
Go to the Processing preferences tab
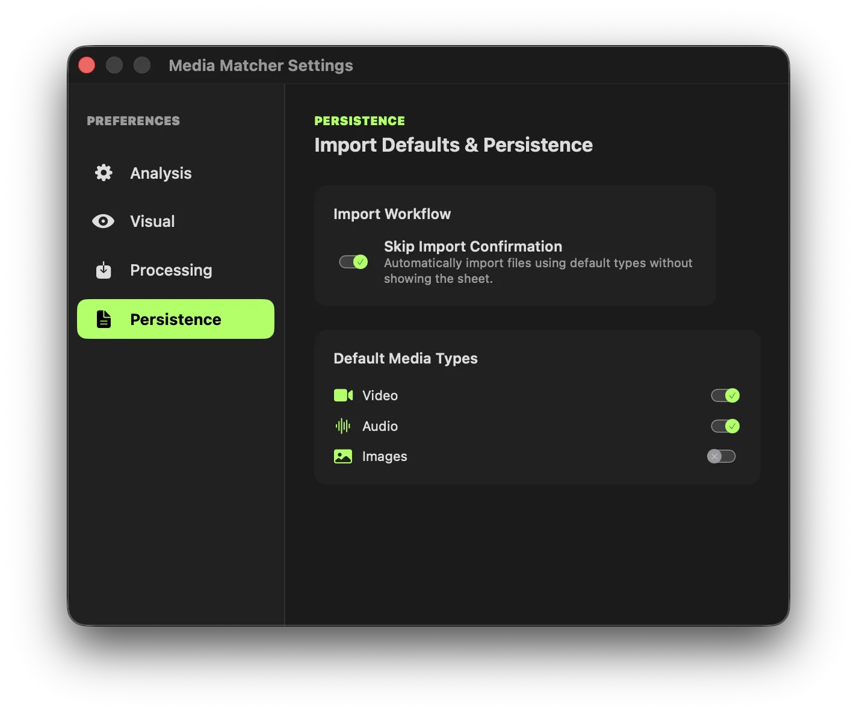pos(176,270)
